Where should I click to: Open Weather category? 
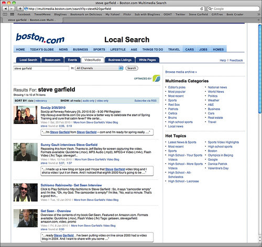pos(213,100)
